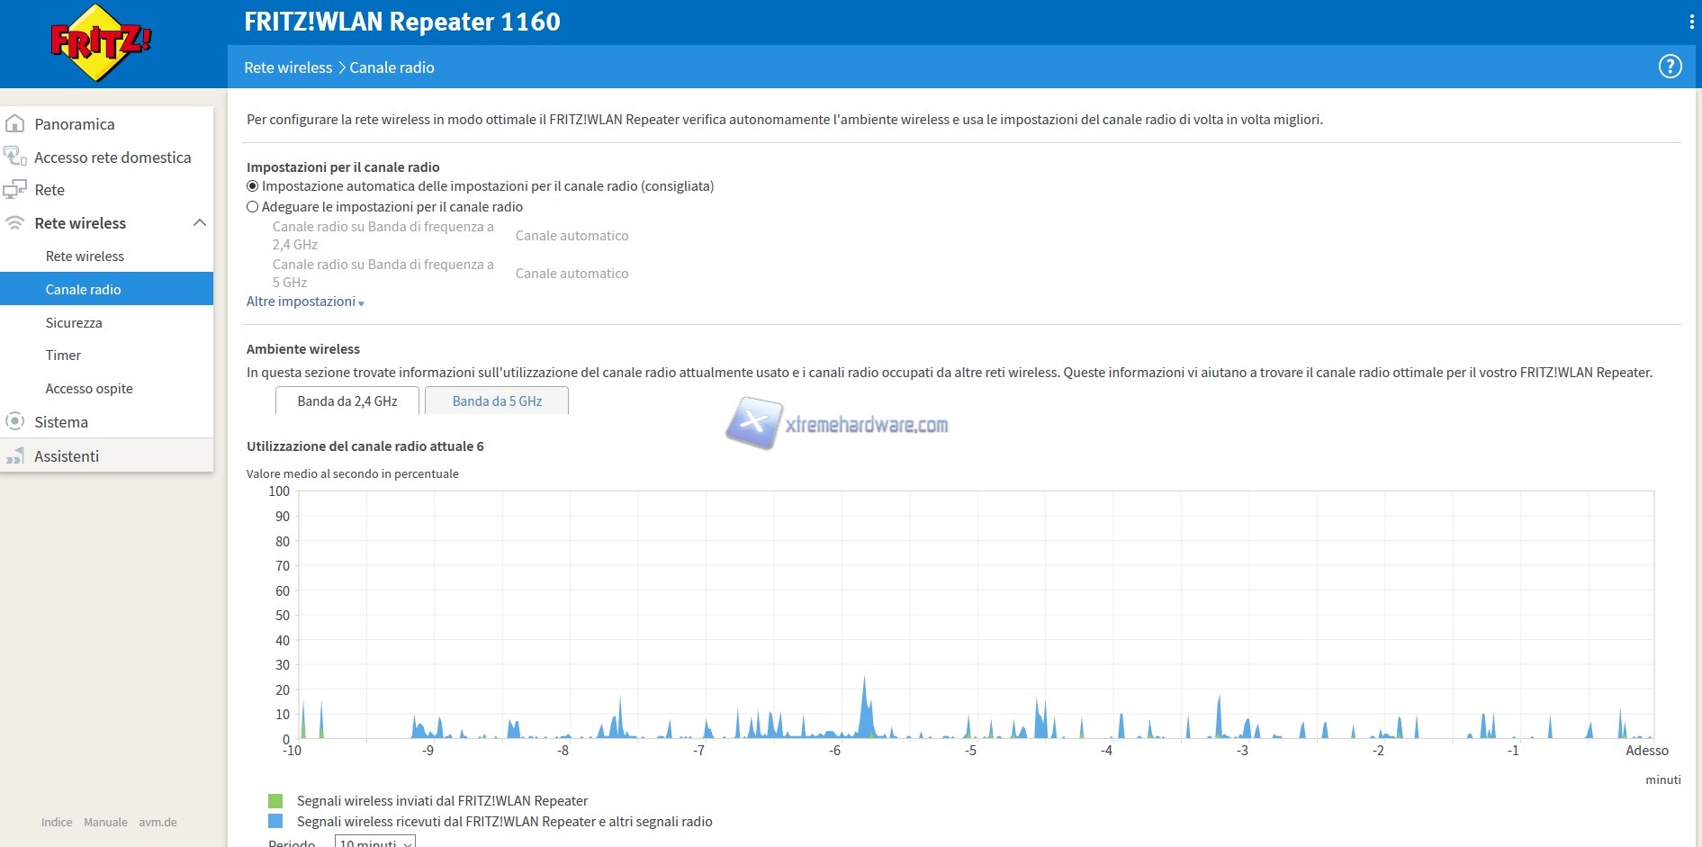Collapse the Rete wireless sidebar section
The width and height of the screenshot is (1702, 847).
click(x=200, y=223)
